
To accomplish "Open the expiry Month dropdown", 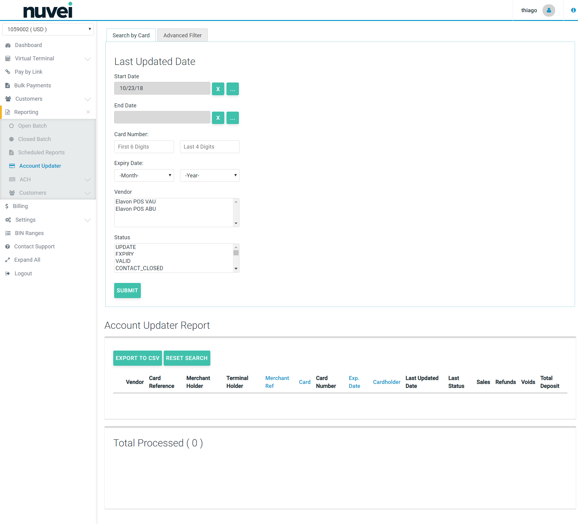I will 144,176.
